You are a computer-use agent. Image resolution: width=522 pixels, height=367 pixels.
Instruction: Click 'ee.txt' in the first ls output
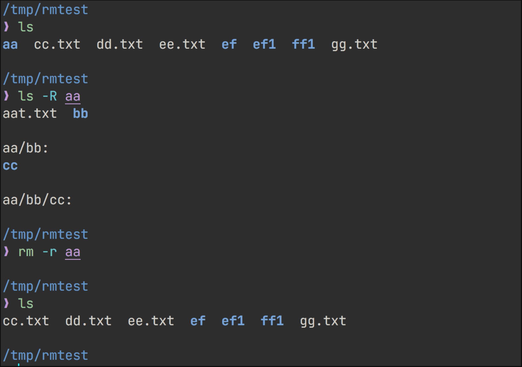[182, 45]
